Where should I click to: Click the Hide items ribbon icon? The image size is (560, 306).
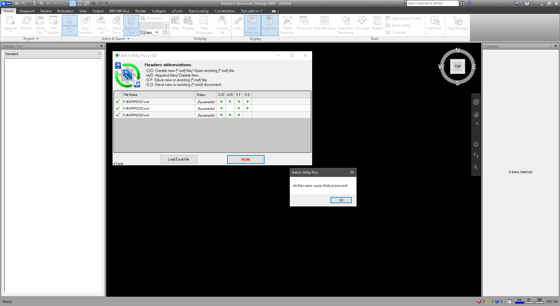click(x=176, y=23)
